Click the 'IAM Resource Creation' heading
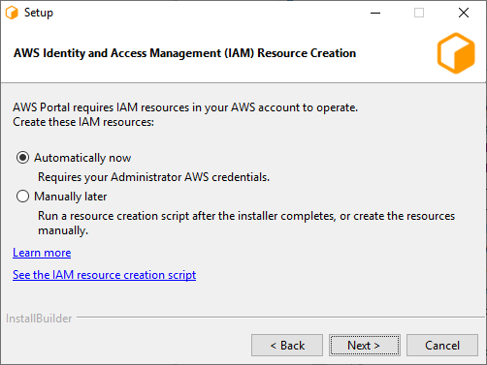Image resolution: width=487 pixels, height=365 pixels. (x=184, y=53)
